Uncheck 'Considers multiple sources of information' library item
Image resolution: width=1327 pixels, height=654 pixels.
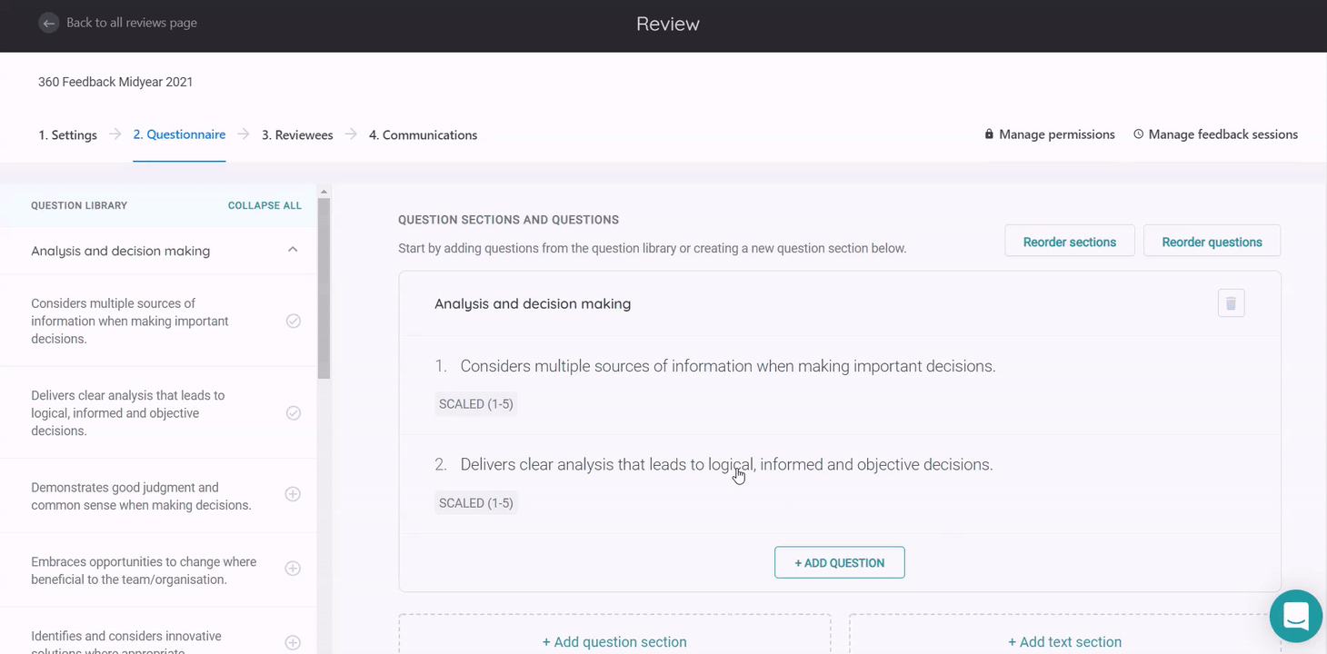(x=293, y=321)
